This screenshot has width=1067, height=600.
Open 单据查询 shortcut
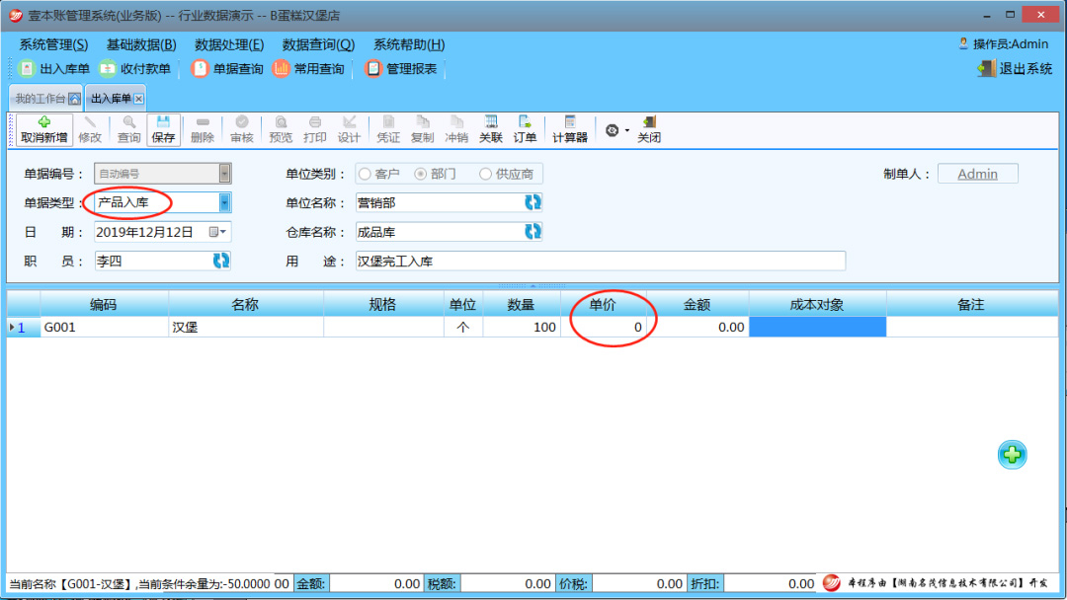tap(227, 69)
